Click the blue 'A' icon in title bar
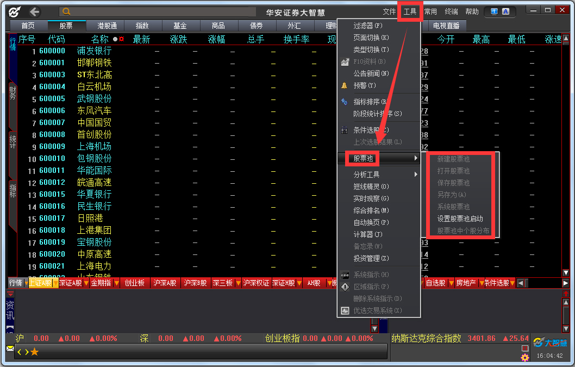 click(x=505, y=12)
